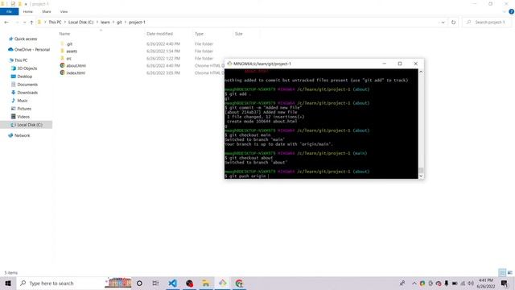Select the .git folder
515x290 pixels.
[69, 44]
